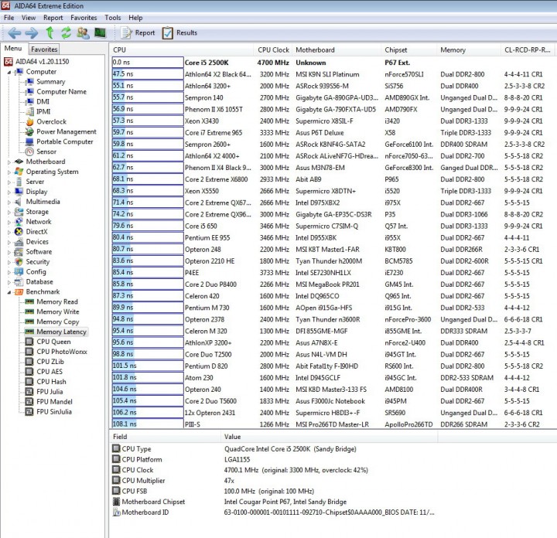Click the Multimedia speaker icon
The image size is (557, 538).
point(19,202)
